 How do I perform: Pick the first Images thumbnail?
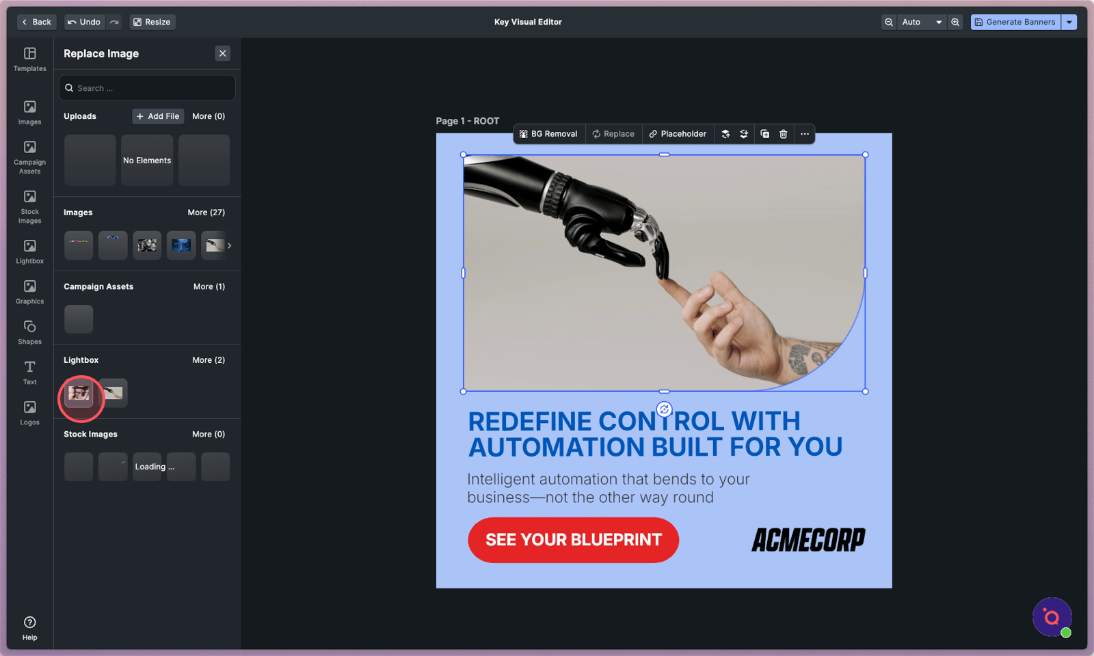pyautogui.click(x=79, y=245)
